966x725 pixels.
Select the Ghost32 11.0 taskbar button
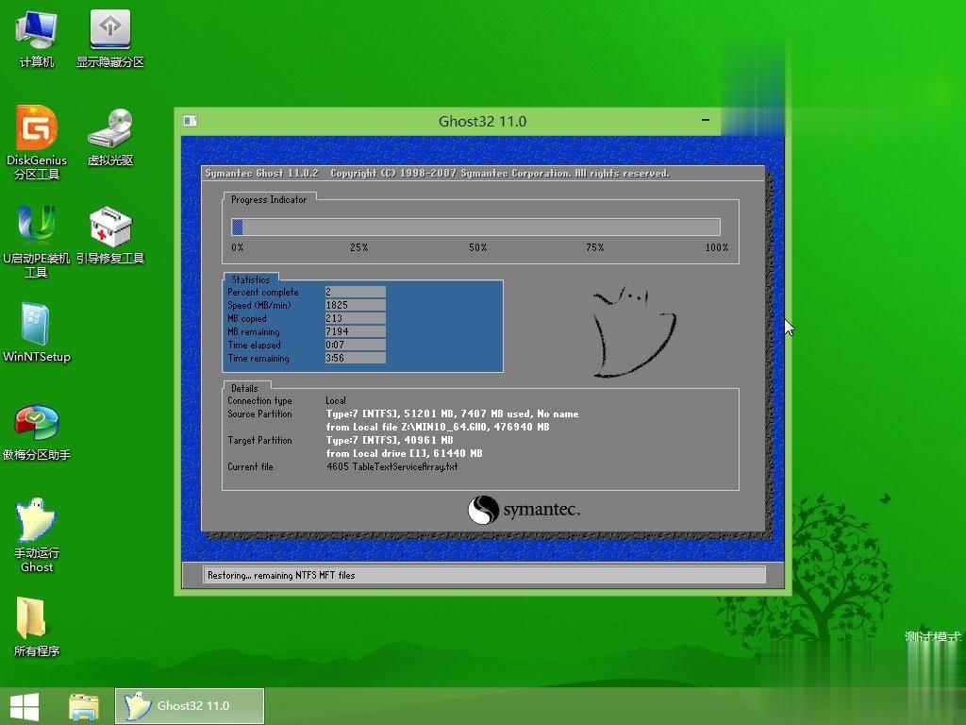point(186,705)
